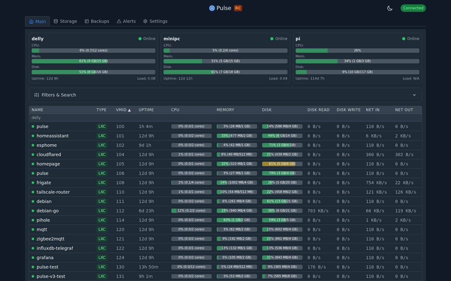Open the Settings tab
The width and height of the screenshot is (451, 281).
[x=155, y=21]
